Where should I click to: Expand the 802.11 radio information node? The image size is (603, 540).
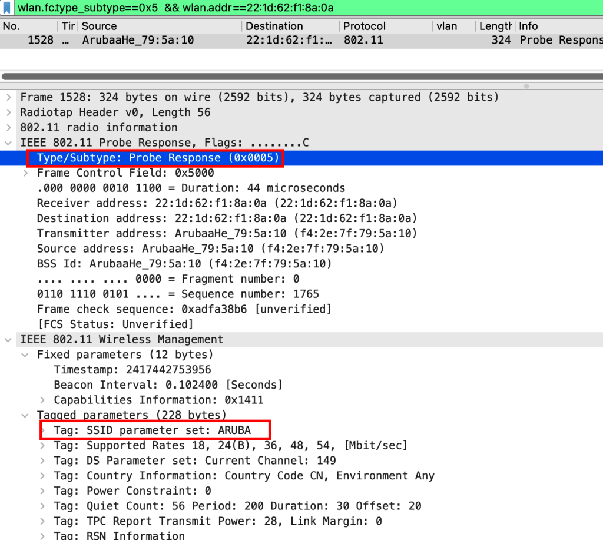(x=8, y=127)
